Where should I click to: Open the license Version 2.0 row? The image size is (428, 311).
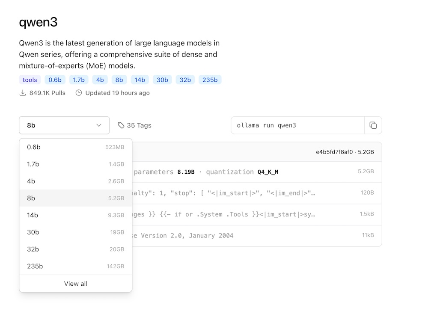tap(257, 236)
